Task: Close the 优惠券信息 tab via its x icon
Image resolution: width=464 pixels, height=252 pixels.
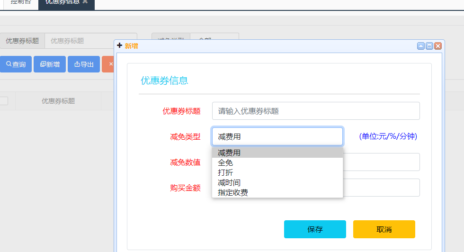Action: click(85, 2)
